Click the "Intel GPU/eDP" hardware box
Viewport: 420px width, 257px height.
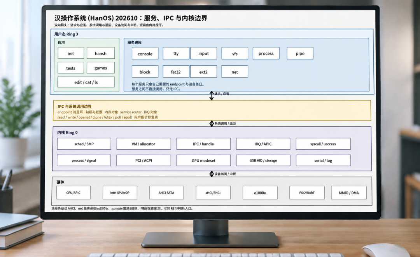point(120,192)
